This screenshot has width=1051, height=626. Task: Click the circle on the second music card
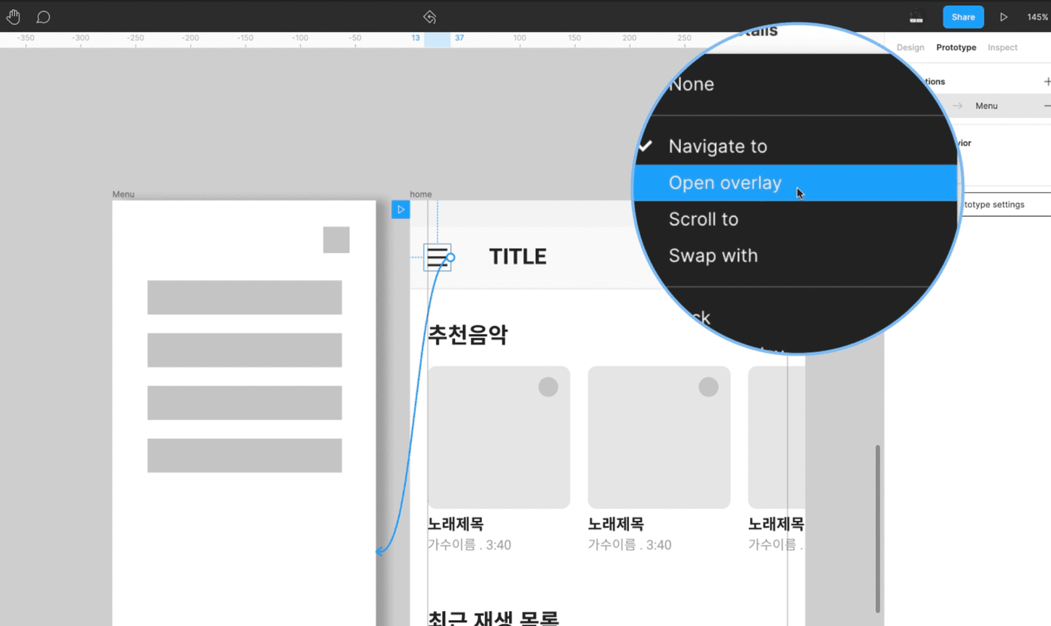click(709, 387)
